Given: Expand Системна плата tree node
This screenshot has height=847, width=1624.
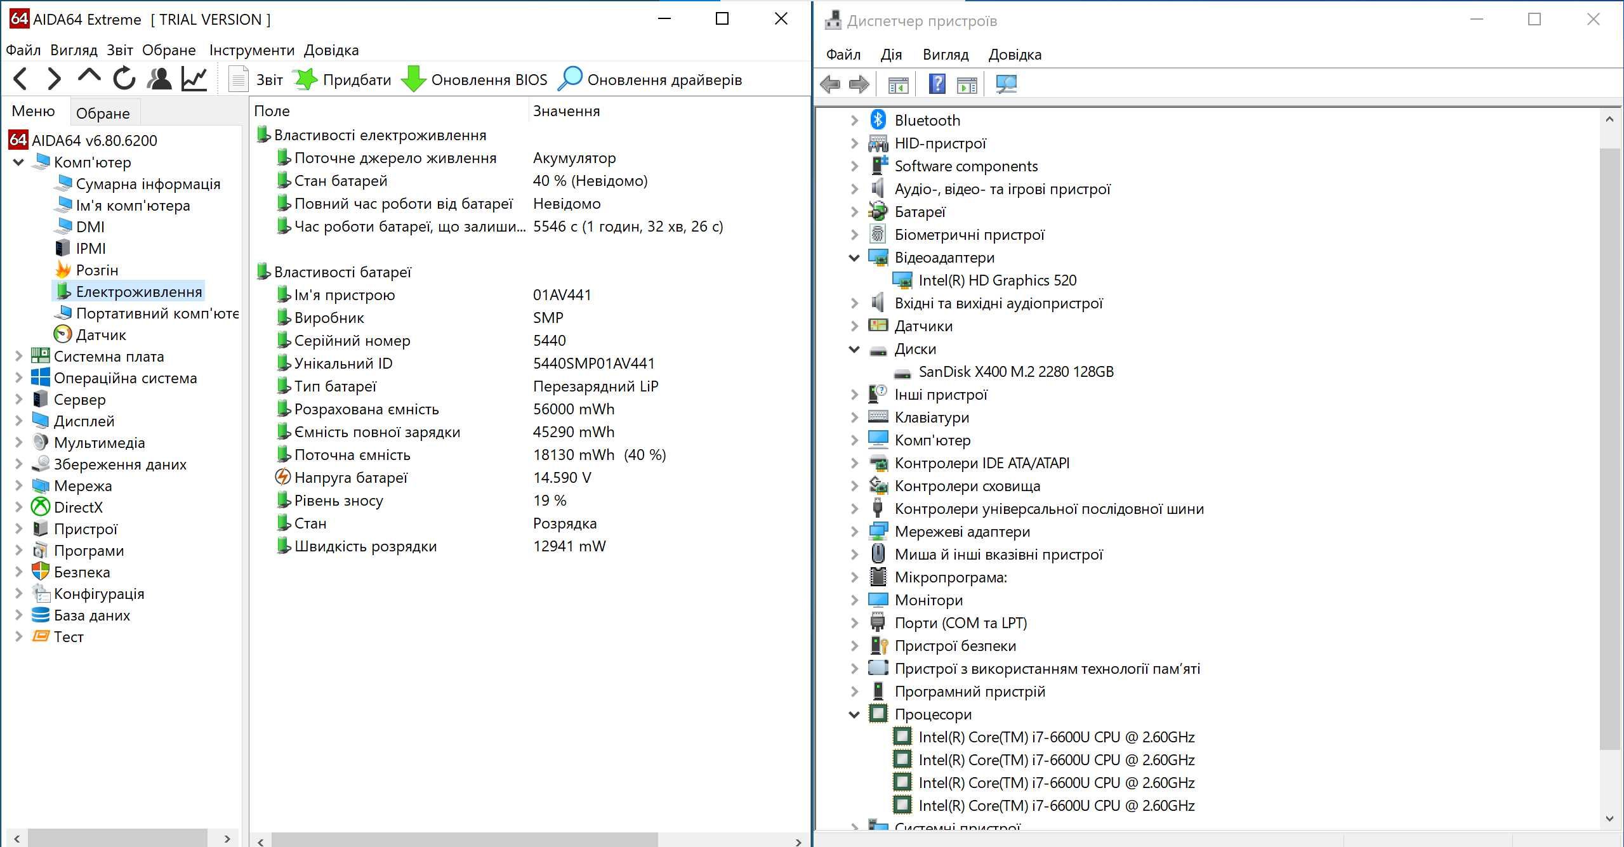Looking at the screenshot, I should point(18,357).
